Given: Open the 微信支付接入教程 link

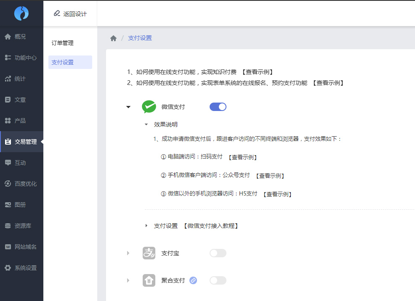Looking at the screenshot, I should (211, 226).
